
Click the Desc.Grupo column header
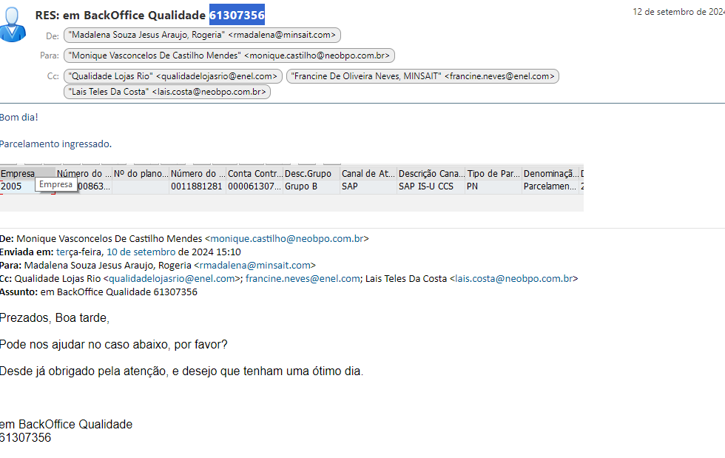(311, 173)
